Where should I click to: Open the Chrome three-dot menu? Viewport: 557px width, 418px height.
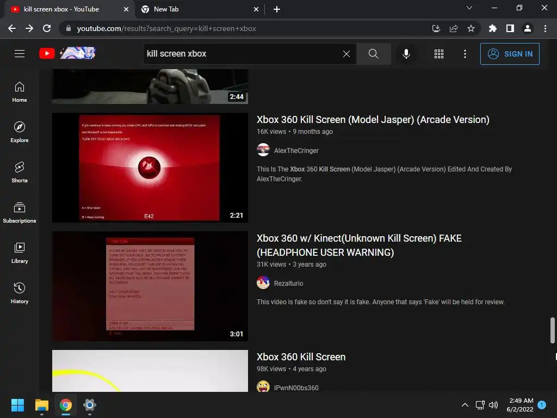click(545, 28)
